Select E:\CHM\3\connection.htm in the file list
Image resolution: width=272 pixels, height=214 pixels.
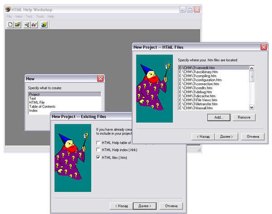pos(214,84)
